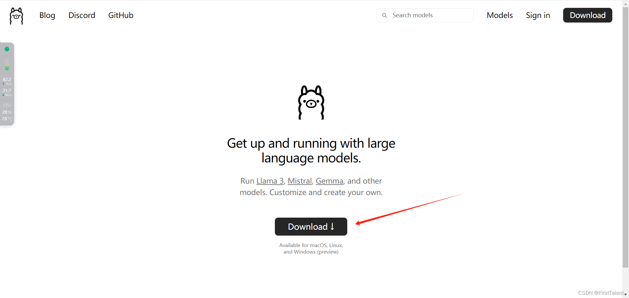Click the scrollbar down arrow
Viewport: 629px width, 298px height.
(x=625, y=294)
